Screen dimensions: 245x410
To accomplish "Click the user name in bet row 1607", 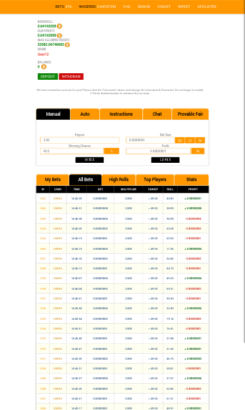I will pos(57,199).
